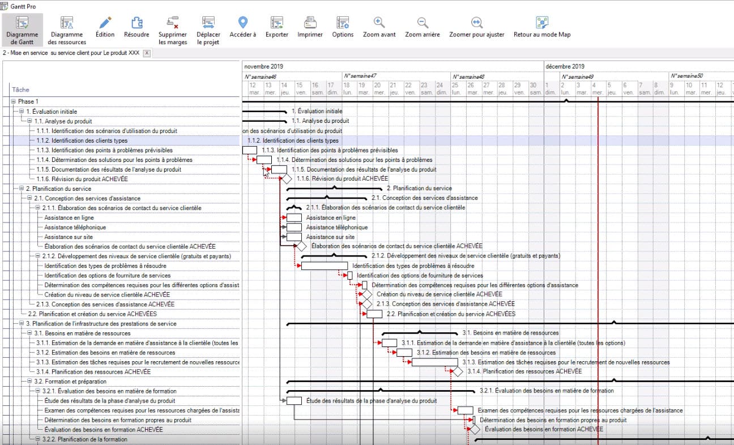
Task: Click the 1.1.5 Documentation des résultats bar
Action: 279,169
